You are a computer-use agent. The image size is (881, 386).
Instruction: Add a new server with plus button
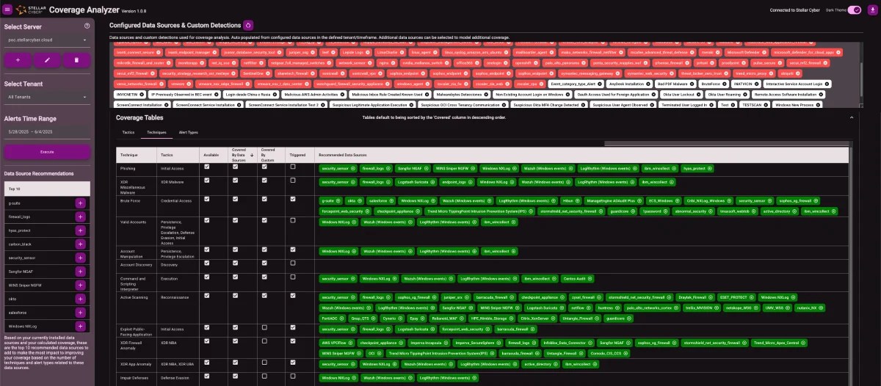[x=17, y=59]
